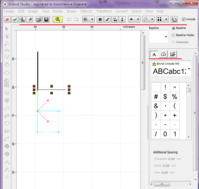Select the pan hand tool

[x=7, y=65]
